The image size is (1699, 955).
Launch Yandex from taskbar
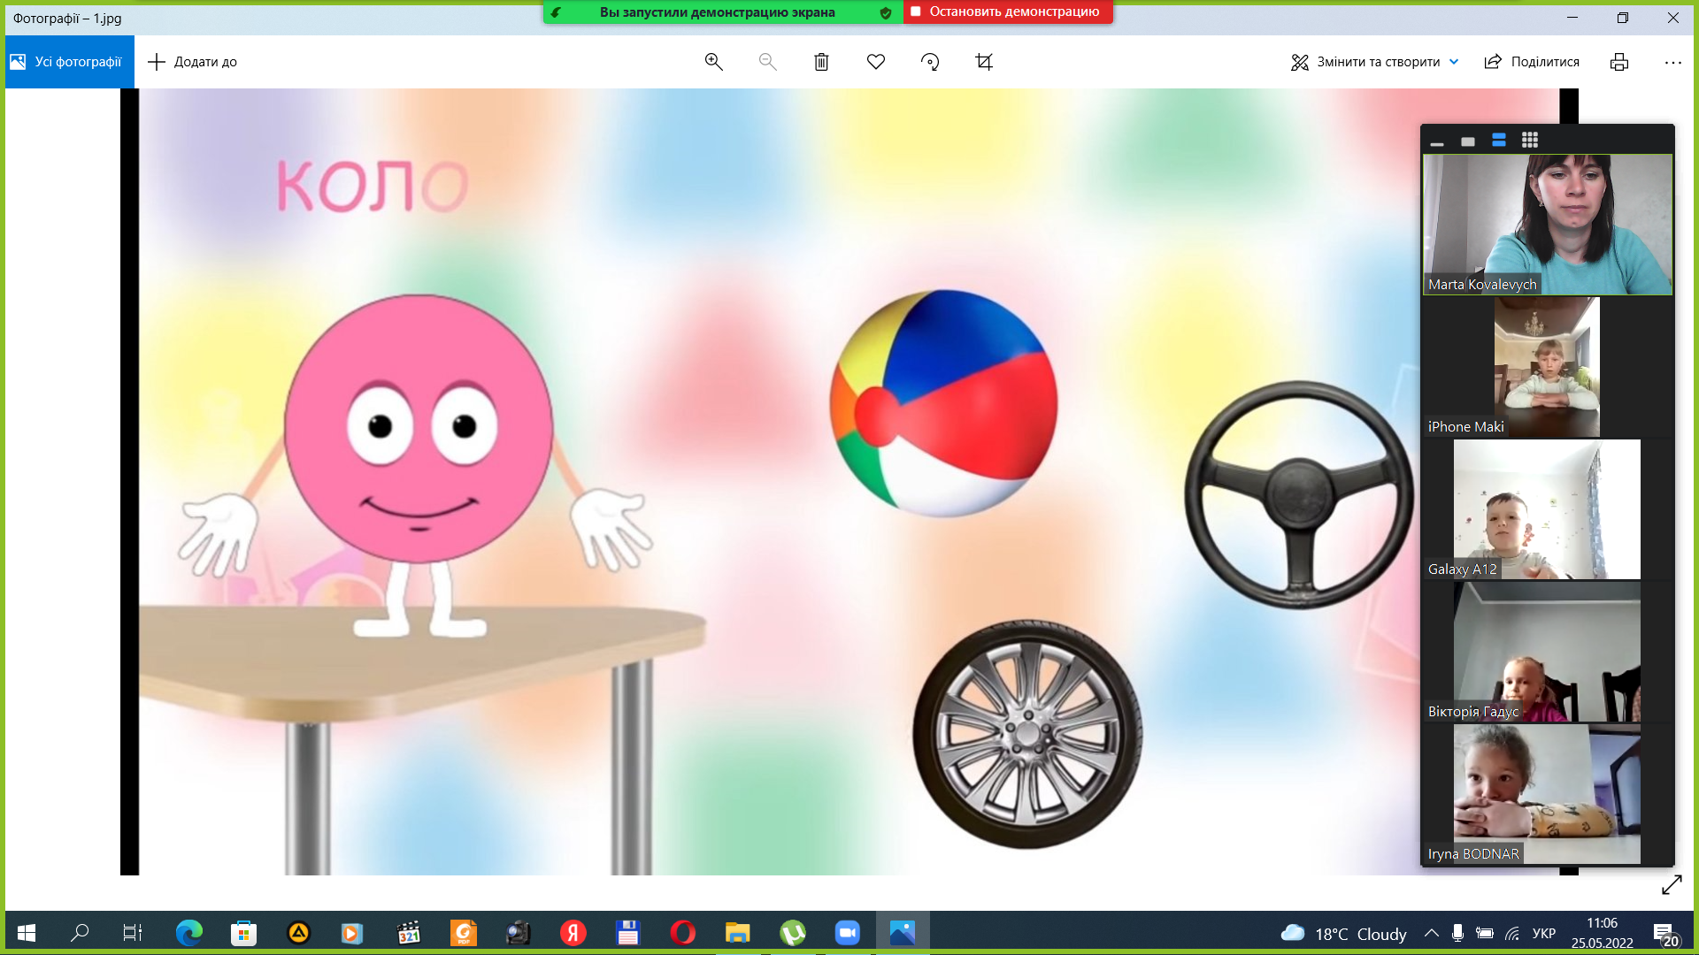pyautogui.click(x=573, y=933)
